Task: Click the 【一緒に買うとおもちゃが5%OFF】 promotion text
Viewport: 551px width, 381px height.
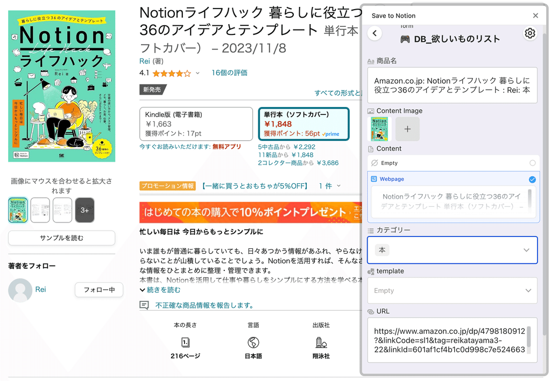Action: click(x=255, y=186)
